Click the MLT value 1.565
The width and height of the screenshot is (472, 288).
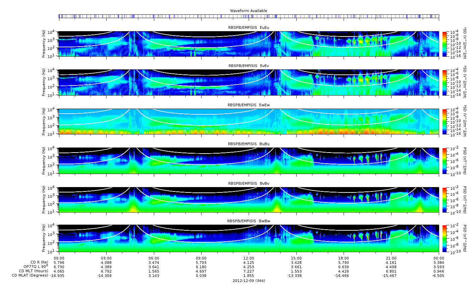click(x=154, y=271)
